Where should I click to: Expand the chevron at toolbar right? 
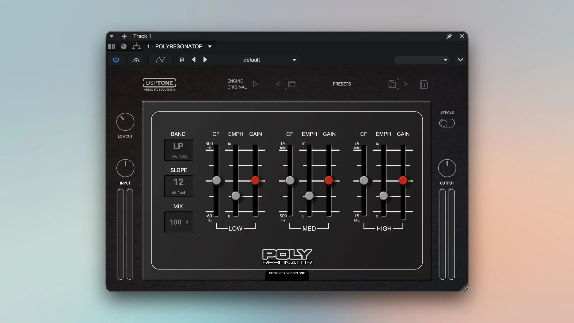(x=460, y=60)
